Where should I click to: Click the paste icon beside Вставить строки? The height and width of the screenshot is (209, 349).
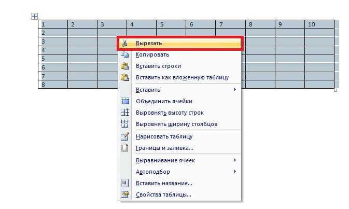click(124, 66)
